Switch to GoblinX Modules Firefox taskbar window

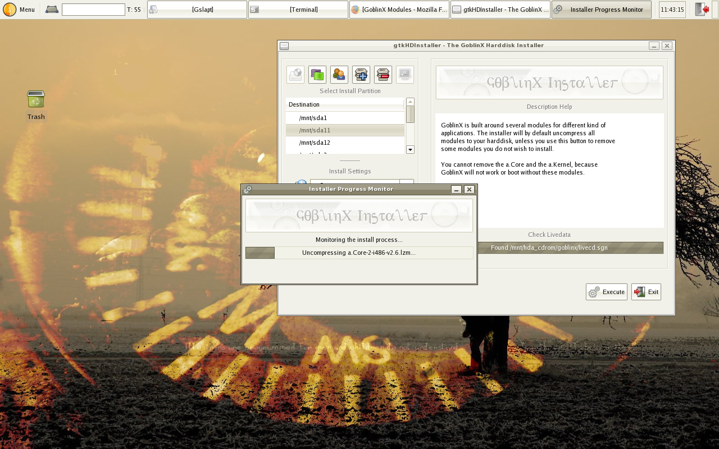click(399, 10)
